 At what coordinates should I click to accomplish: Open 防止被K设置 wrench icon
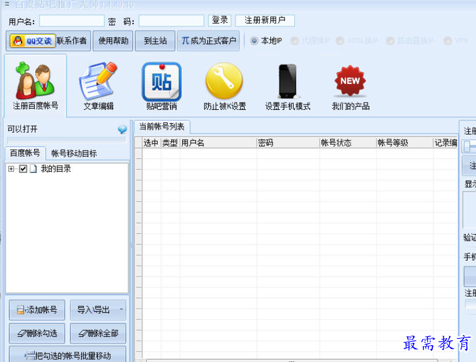(225, 86)
